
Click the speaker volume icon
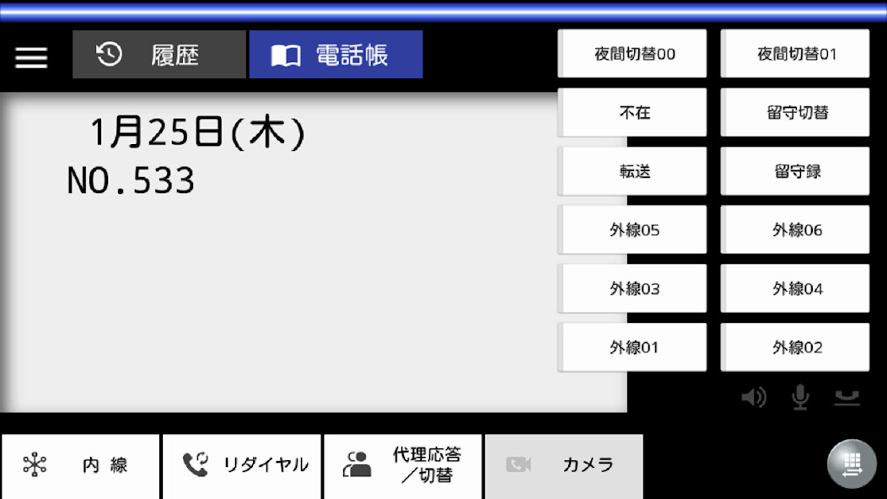coord(754,397)
